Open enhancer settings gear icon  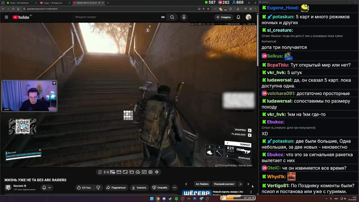coord(157,172)
